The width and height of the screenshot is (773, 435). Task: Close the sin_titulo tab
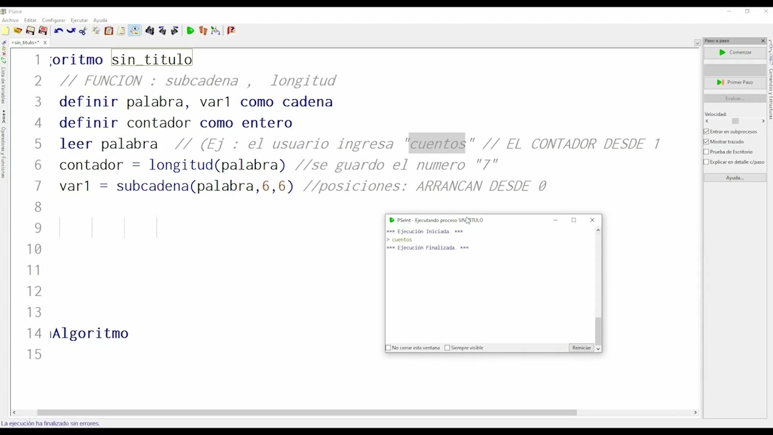coord(45,43)
